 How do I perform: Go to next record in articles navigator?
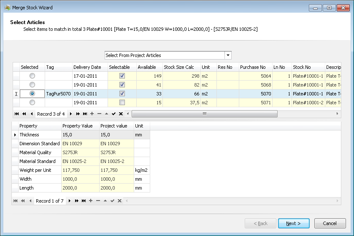coord(71,114)
